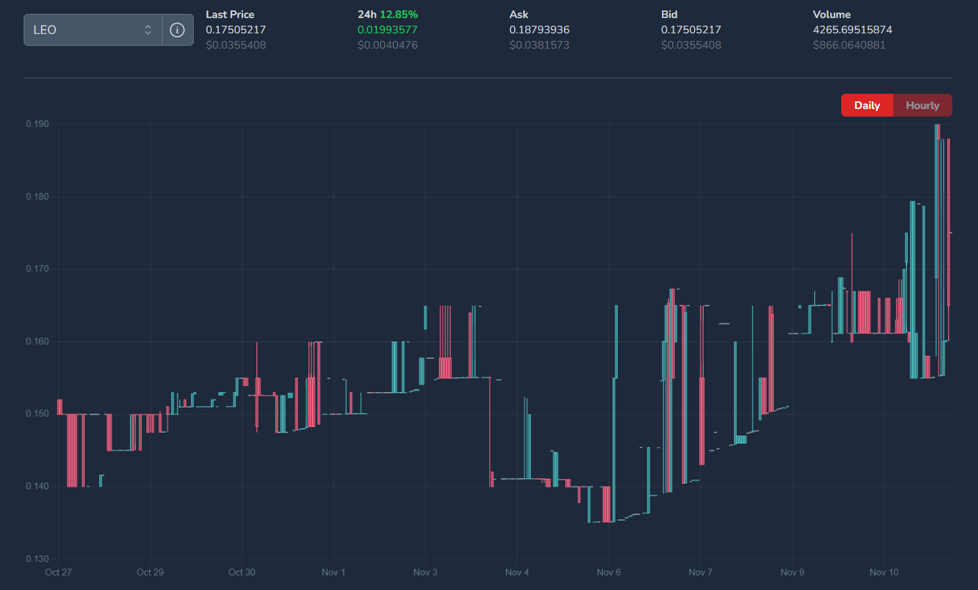
Task: Click the Ask price 0.18793936
Action: (x=540, y=30)
